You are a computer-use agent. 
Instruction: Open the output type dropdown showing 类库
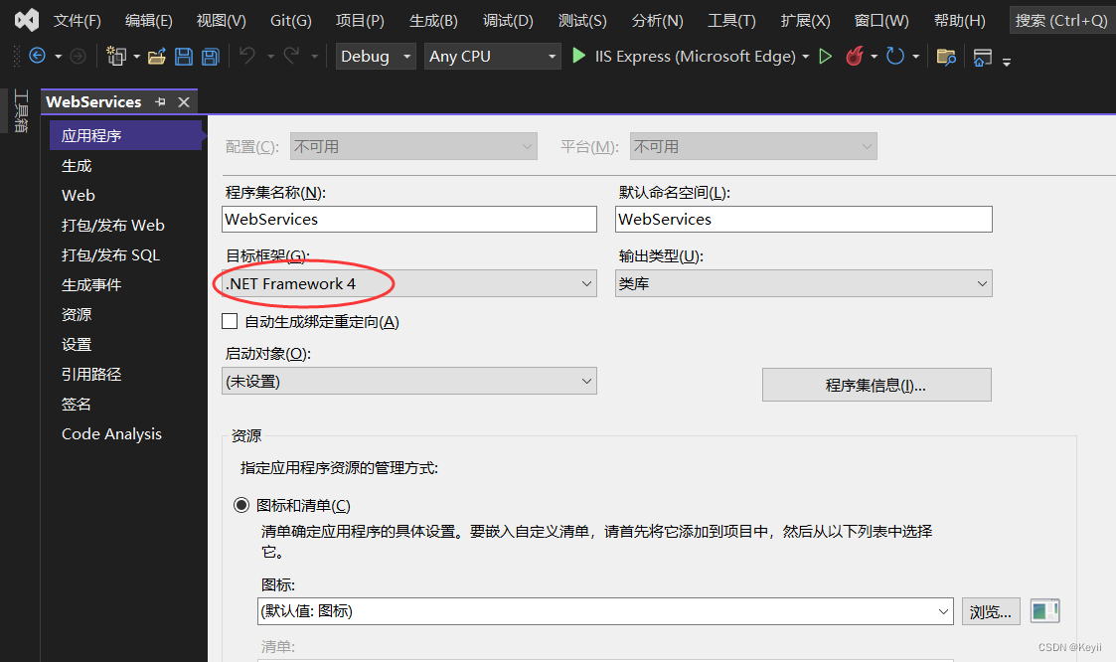click(x=803, y=284)
